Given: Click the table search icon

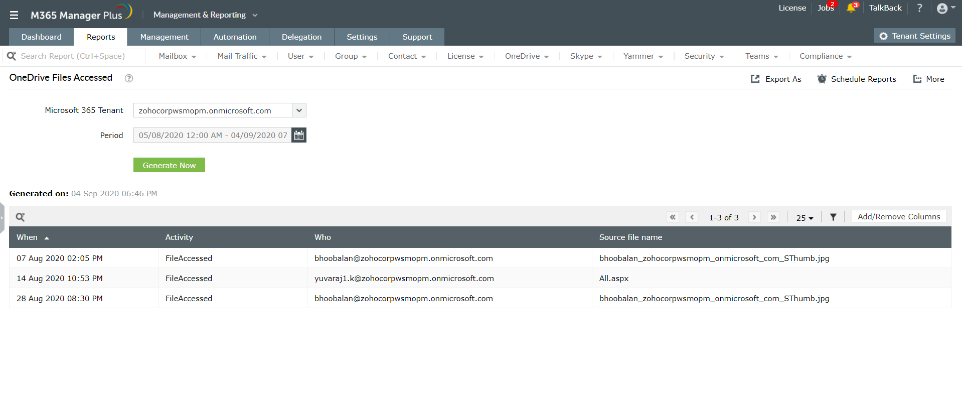Looking at the screenshot, I should pos(20,217).
